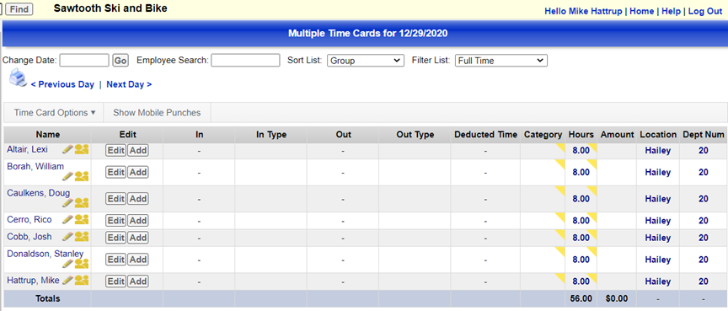Image resolution: width=728 pixels, height=311 pixels.
Task: Open employee Donaldson, Stanley
Action: [45, 254]
